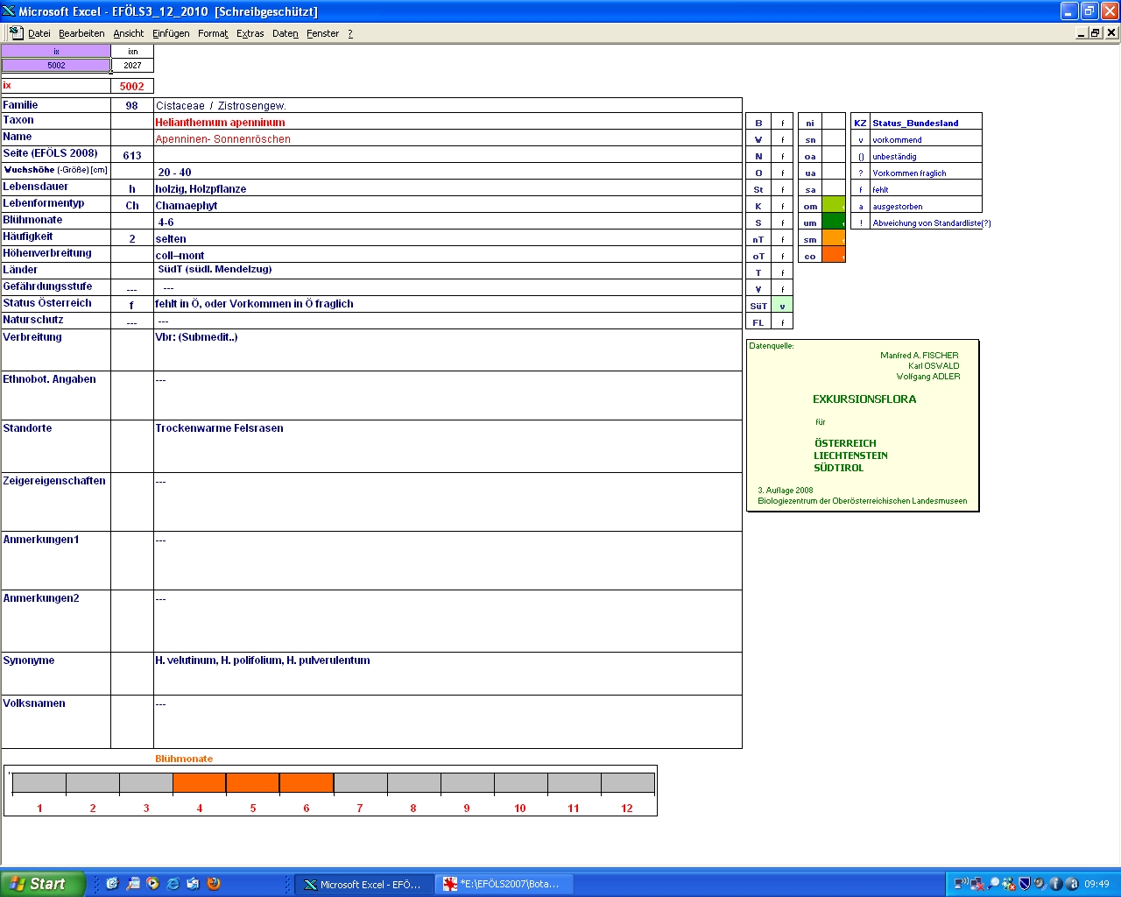Click the orange month 6 bloom bar
The image size is (1121, 897).
[x=307, y=783]
